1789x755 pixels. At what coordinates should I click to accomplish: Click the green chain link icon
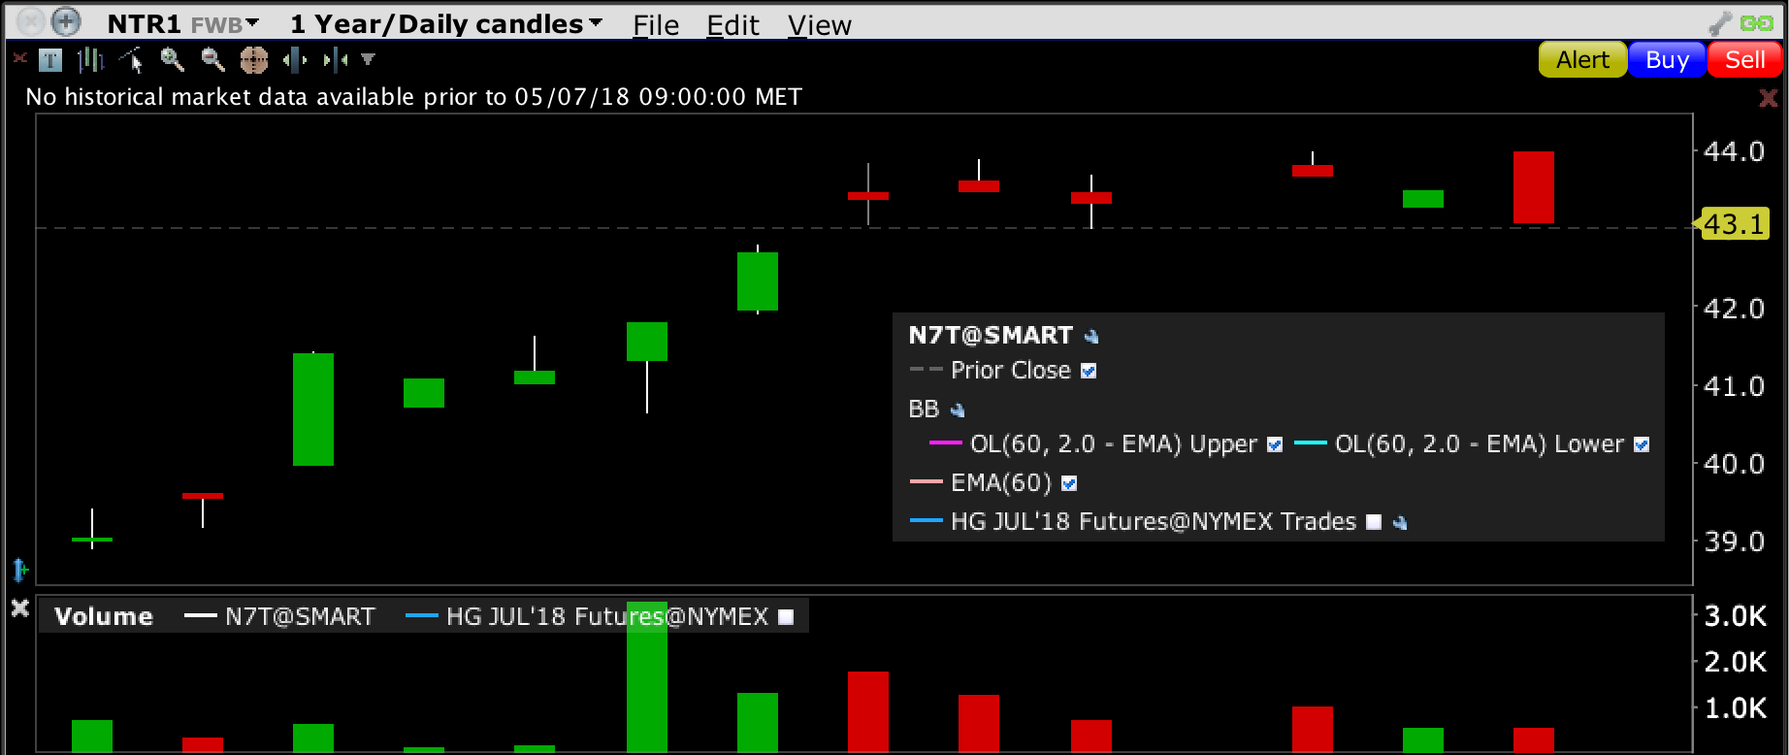pyautogui.click(x=1757, y=23)
